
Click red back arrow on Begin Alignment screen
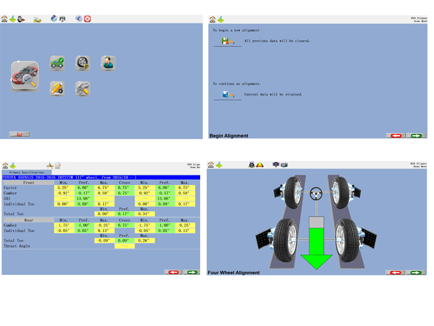396,135
